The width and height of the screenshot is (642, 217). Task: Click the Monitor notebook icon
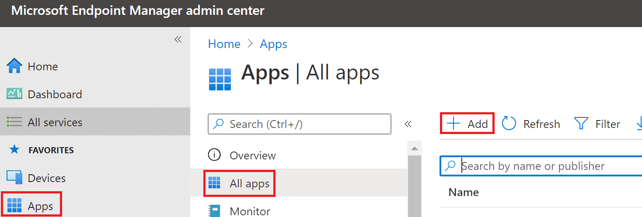coord(214,211)
